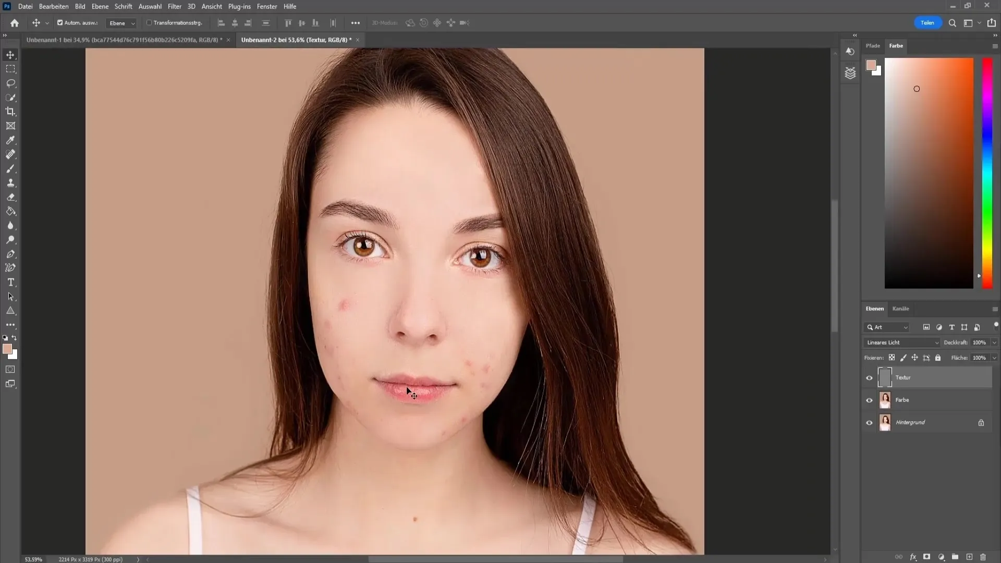Open the Deckkraft opacity dropdown arrow
1001x563 pixels.
994,342
